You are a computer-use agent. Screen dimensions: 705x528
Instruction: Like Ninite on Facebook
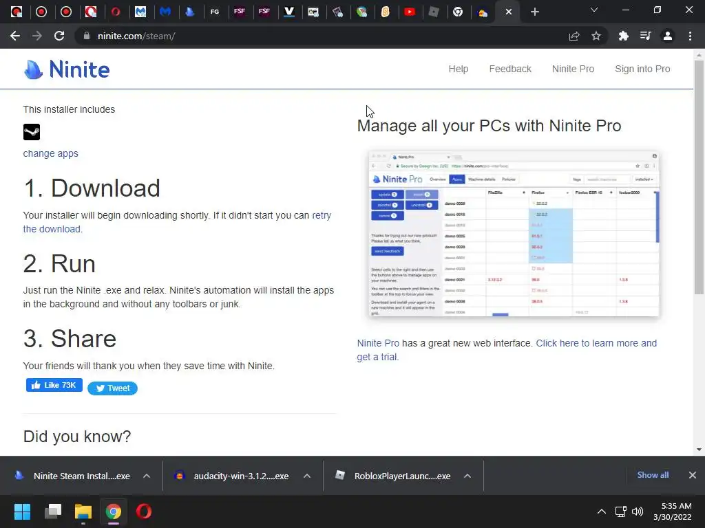click(54, 385)
